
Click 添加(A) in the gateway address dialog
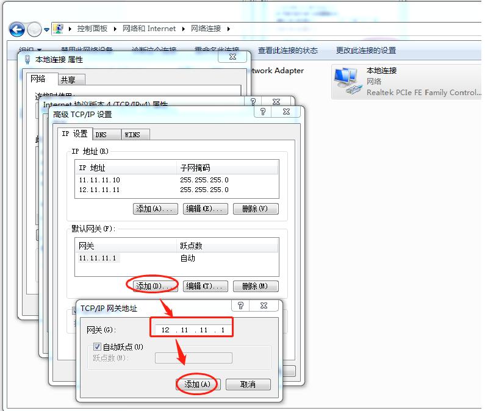198,384
